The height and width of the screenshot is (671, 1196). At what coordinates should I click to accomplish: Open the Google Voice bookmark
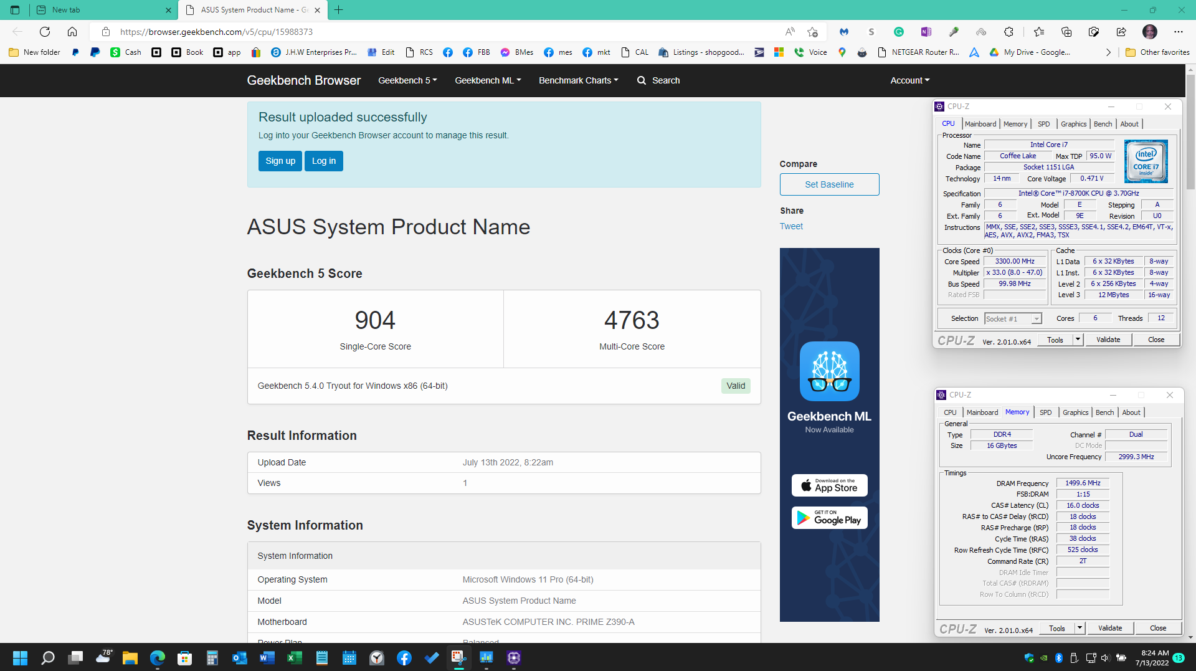pyautogui.click(x=810, y=52)
